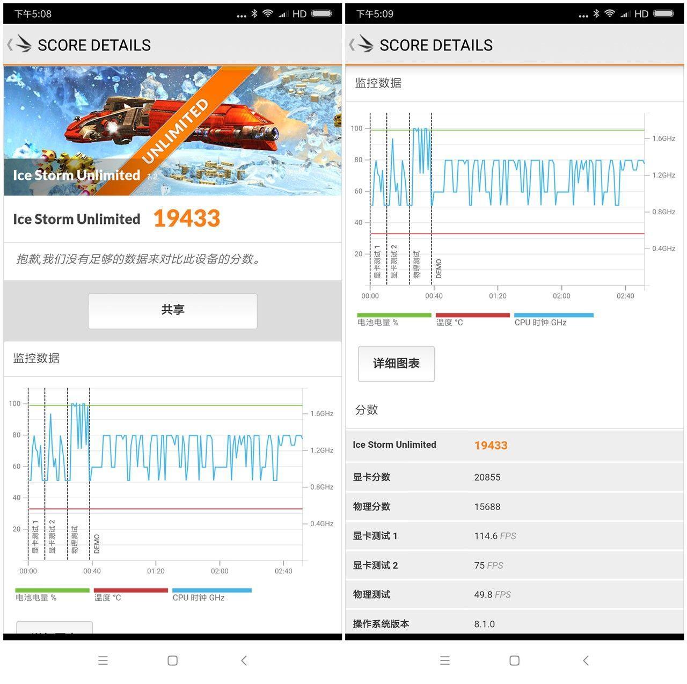Viewport: 687px width, 684px height.
Task: Tap 物理分数 value 15688
Action: click(x=487, y=506)
